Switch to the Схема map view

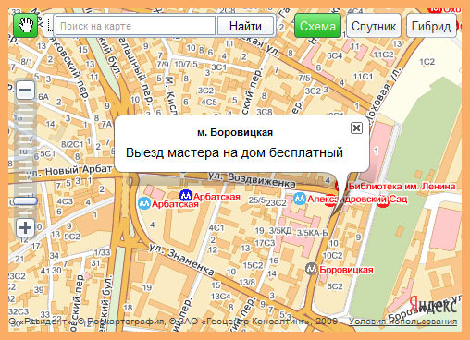[x=317, y=26]
